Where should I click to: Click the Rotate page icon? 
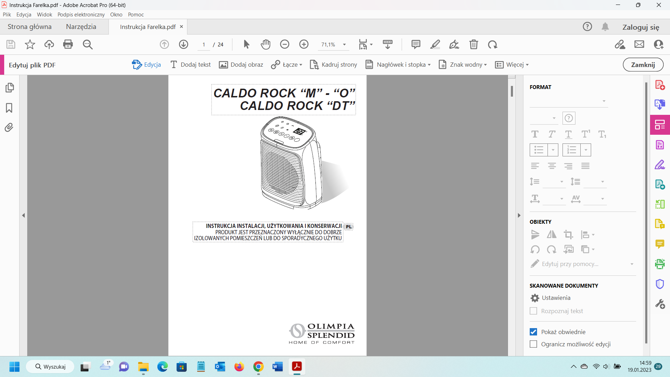pos(493,44)
